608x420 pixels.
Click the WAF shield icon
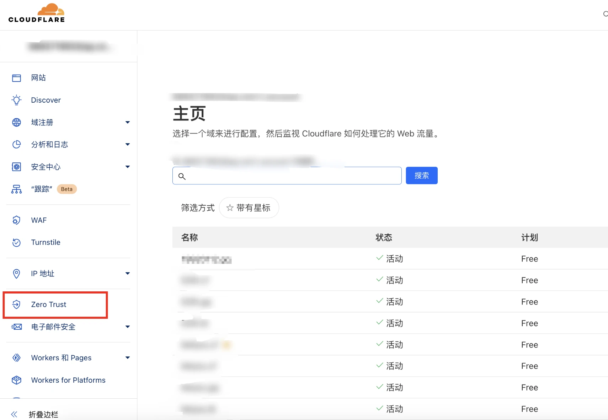(16, 220)
